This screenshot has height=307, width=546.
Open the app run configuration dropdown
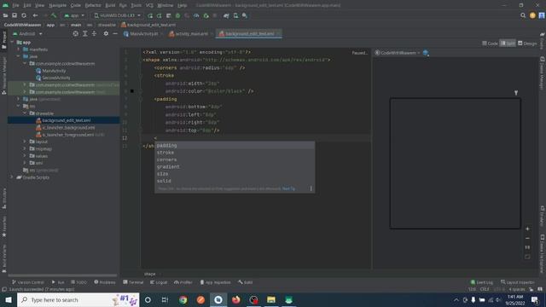74,15
